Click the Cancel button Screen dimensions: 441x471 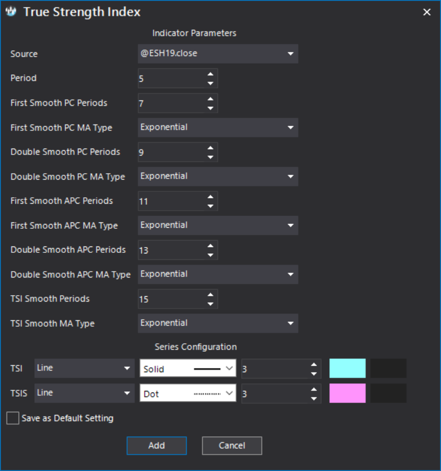[x=232, y=445]
